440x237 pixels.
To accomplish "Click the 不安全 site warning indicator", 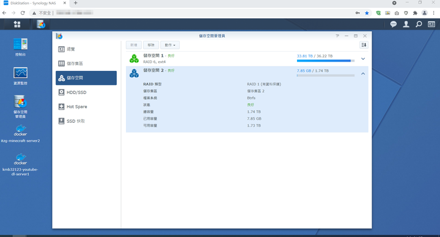I will (x=42, y=13).
